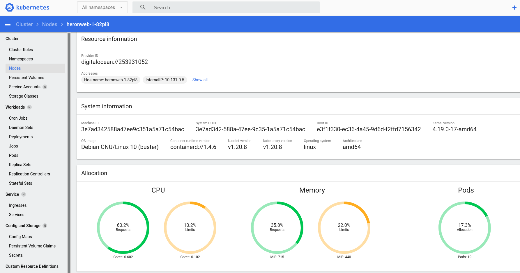Screen dimensions: 520x273
Task: Click the namespace dropdown arrow
Action: pos(121,7)
